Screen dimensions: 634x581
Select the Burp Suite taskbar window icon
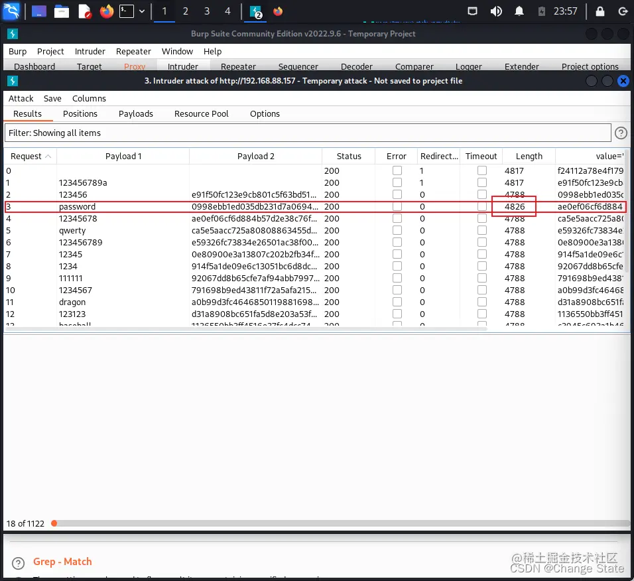pyautogui.click(x=255, y=11)
